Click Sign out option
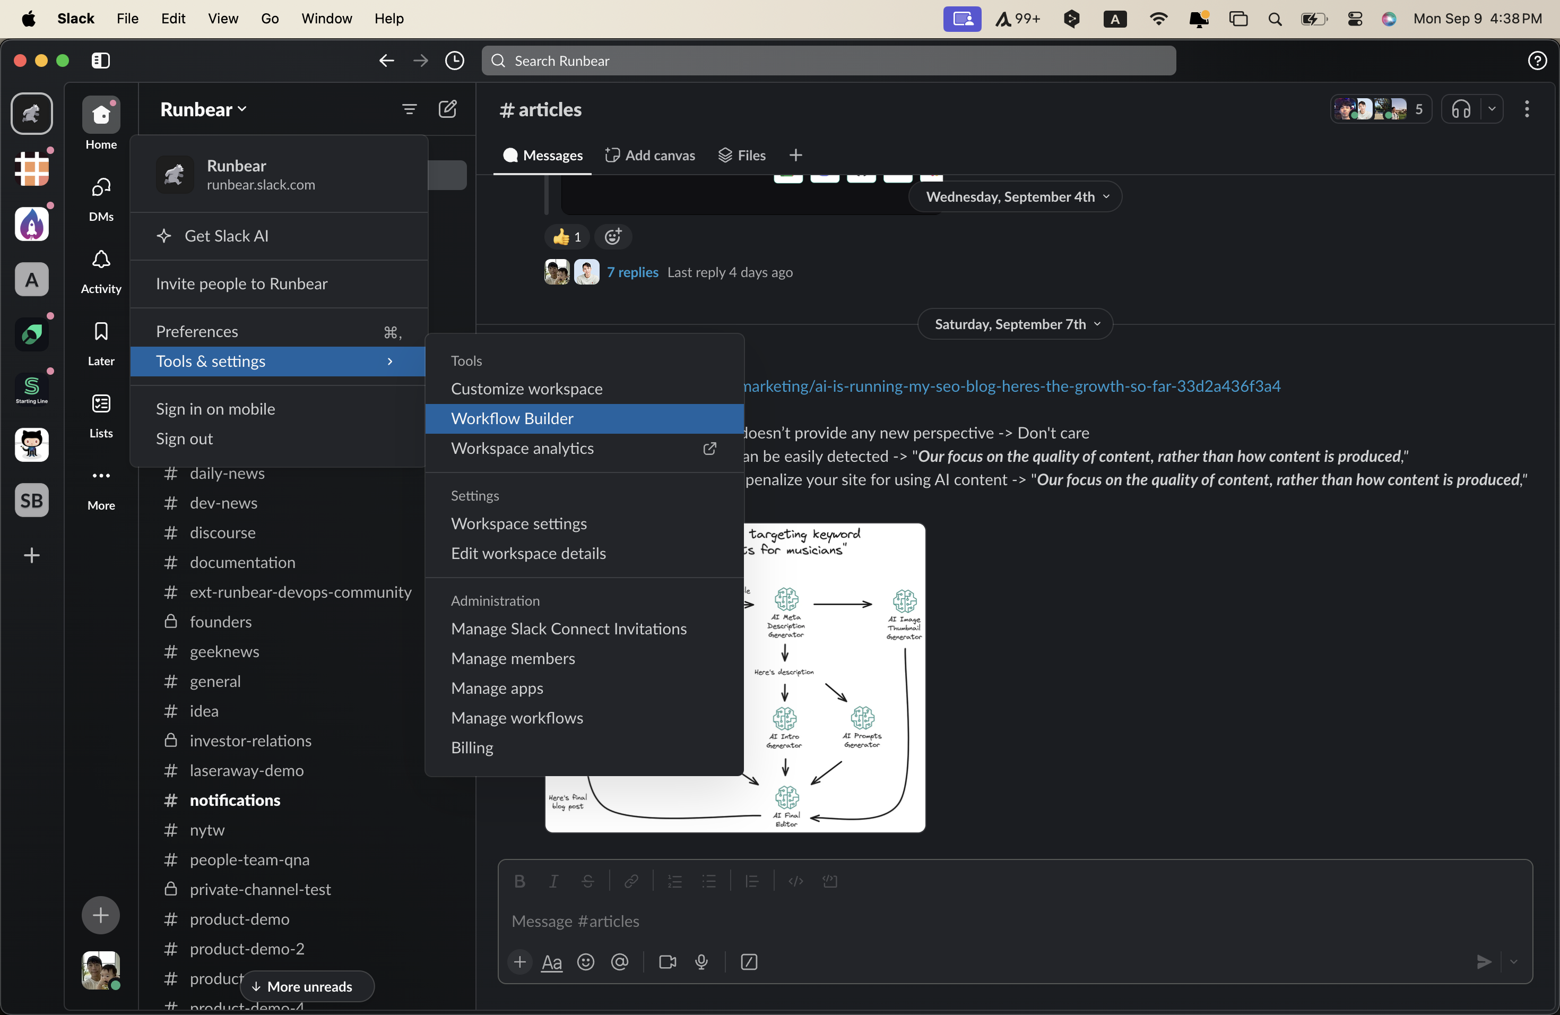The width and height of the screenshot is (1560, 1015). [279, 438]
